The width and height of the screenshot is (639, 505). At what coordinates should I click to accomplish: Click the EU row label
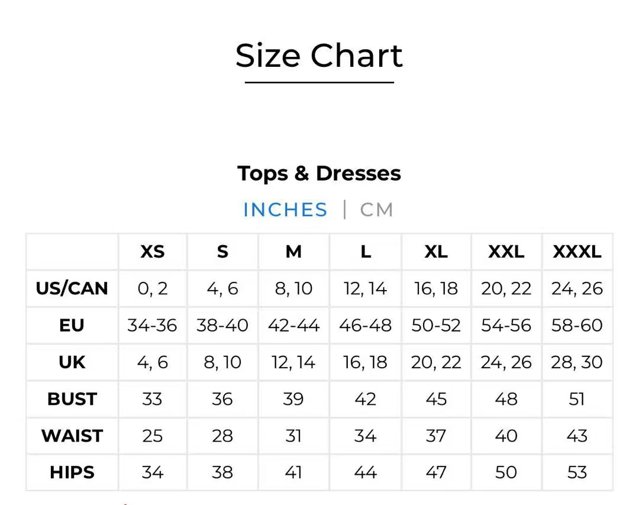click(72, 325)
